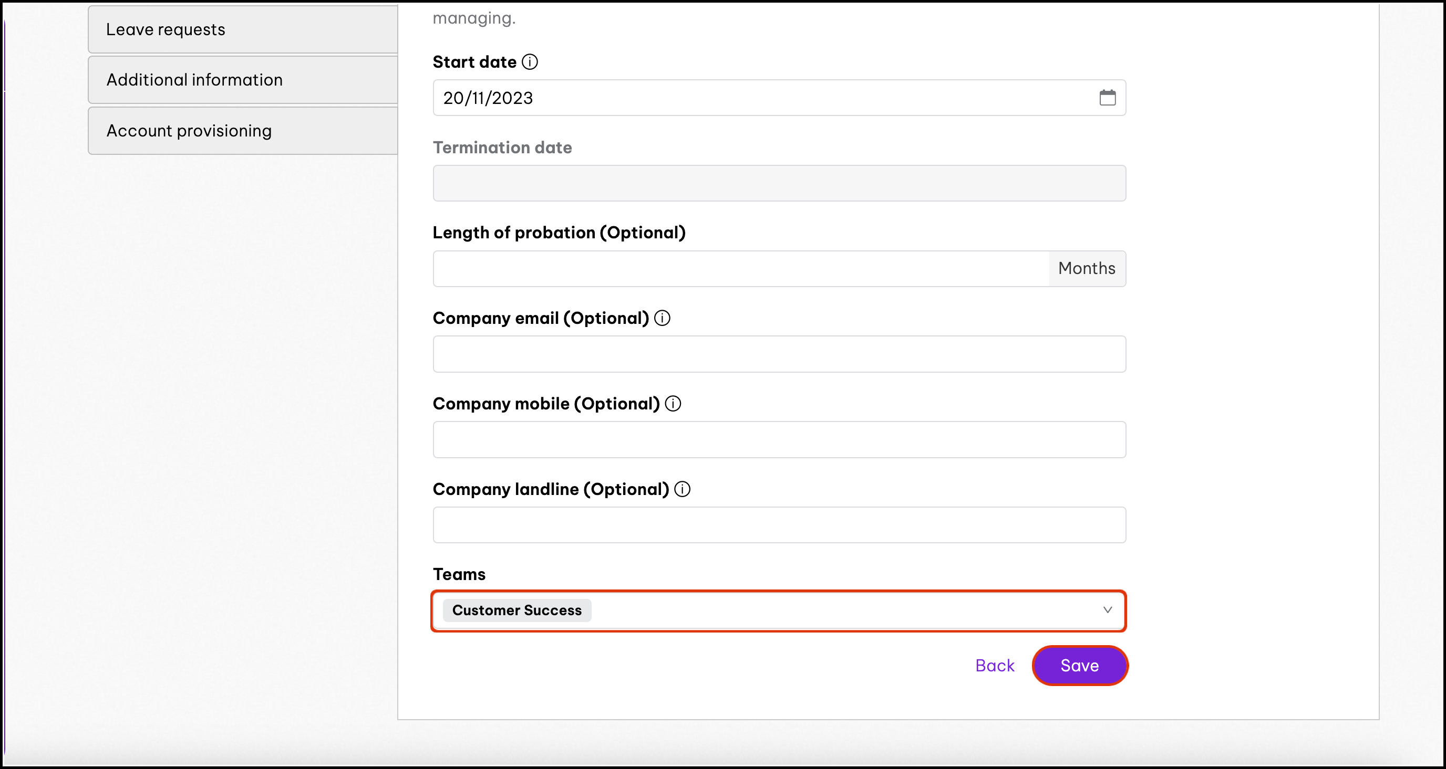The image size is (1446, 769).
Task: Click the Start date info icon
Action: (529, 62)
